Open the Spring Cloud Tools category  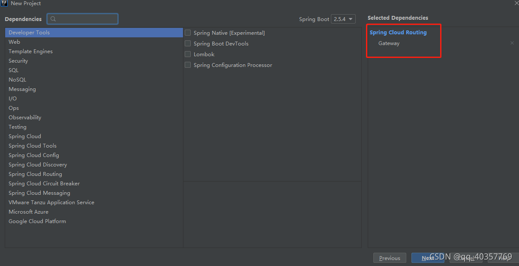(x=94, y=146)
